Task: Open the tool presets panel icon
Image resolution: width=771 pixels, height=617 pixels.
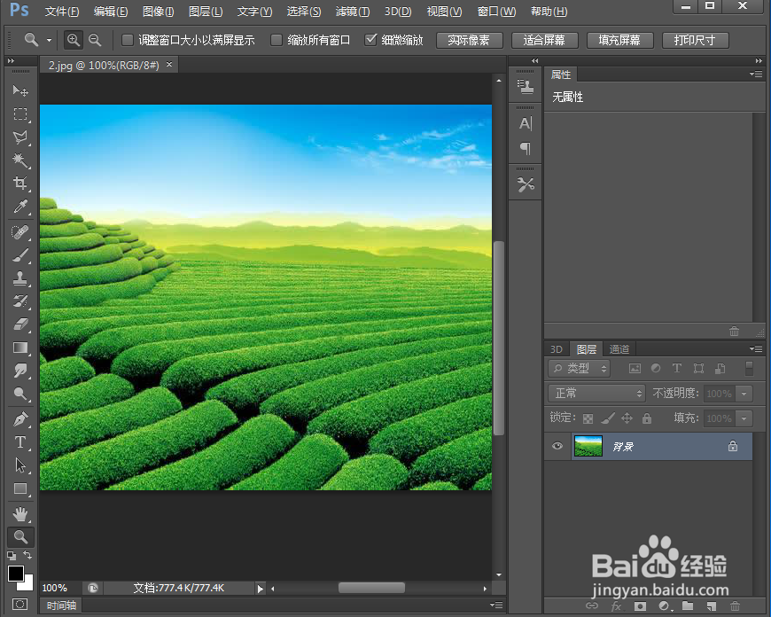Action: (x=526, y=185)
